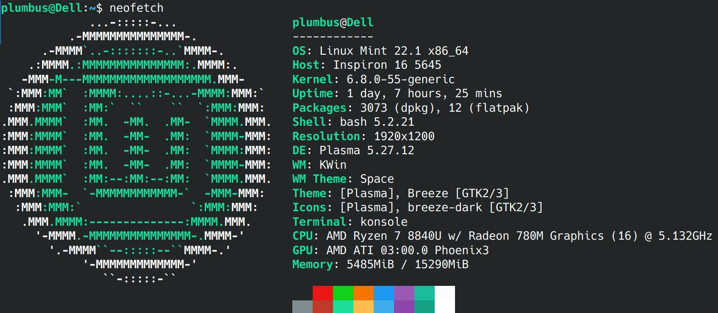Click the typed 'neofetch' command

[x=136, y=8]
